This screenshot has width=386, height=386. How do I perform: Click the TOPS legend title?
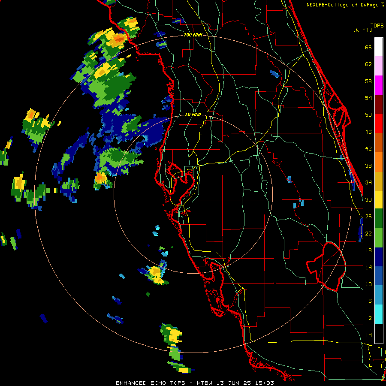coord(377,25)
